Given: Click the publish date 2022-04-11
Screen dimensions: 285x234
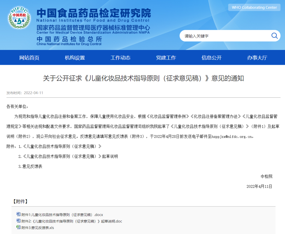Looking at the screenshot, I should click(34, 93).
